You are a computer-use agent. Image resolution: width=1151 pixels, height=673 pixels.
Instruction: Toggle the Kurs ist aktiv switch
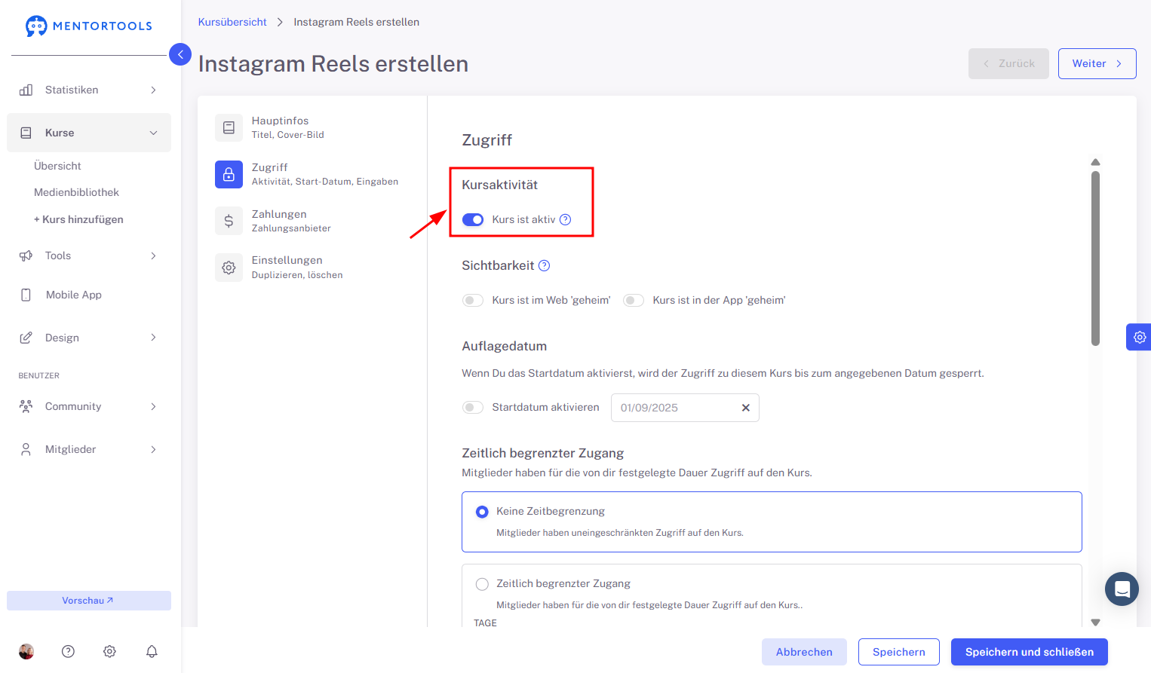473,219
